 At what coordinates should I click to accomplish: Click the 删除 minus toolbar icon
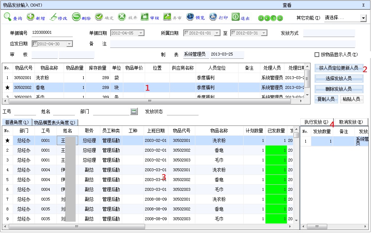click(x=76, y=17)
